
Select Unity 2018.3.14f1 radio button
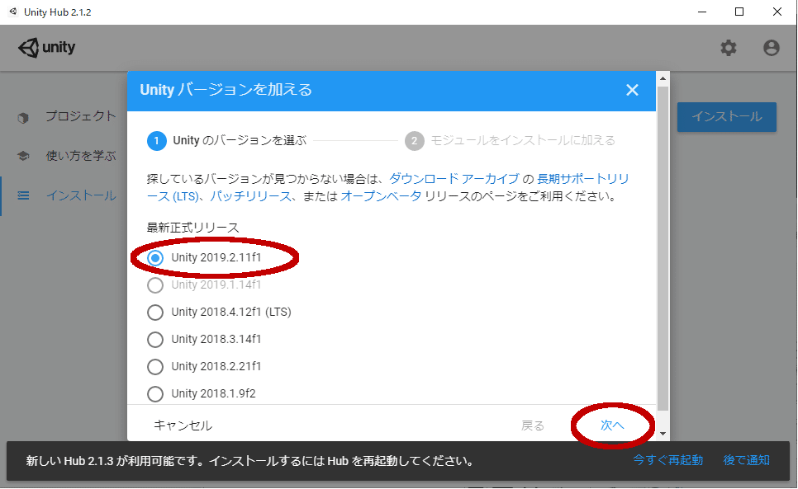[155, 339]
